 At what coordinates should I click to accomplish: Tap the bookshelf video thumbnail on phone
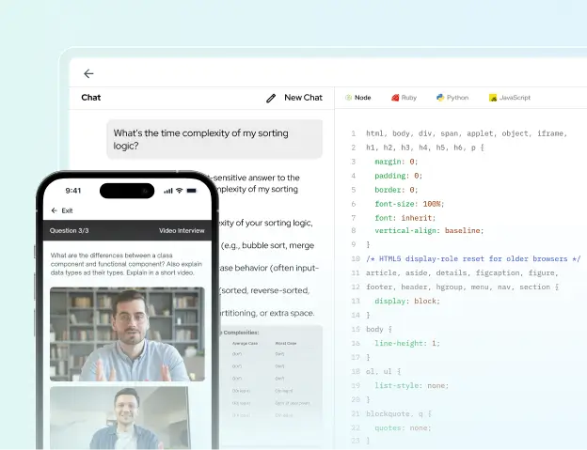(x=127, y=334)
